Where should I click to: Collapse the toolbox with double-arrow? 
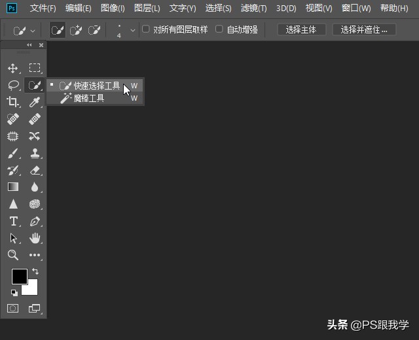(29, 45)
